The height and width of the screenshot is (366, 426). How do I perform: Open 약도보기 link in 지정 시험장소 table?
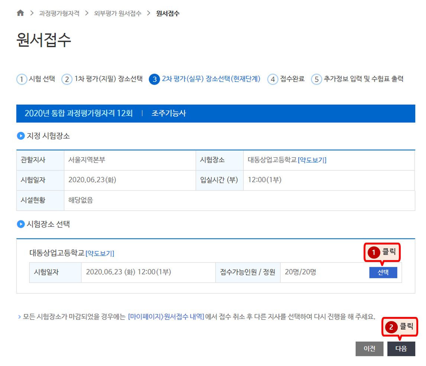[312, 160]
